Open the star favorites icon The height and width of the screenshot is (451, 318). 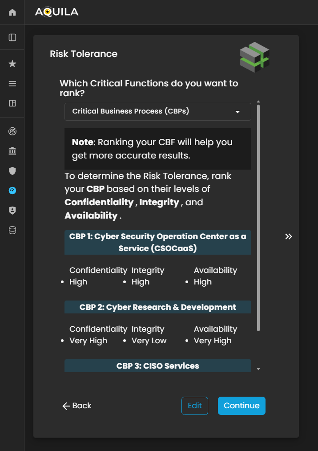12,64
